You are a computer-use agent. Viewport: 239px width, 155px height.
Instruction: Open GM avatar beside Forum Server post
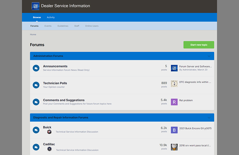click(174, 68)
